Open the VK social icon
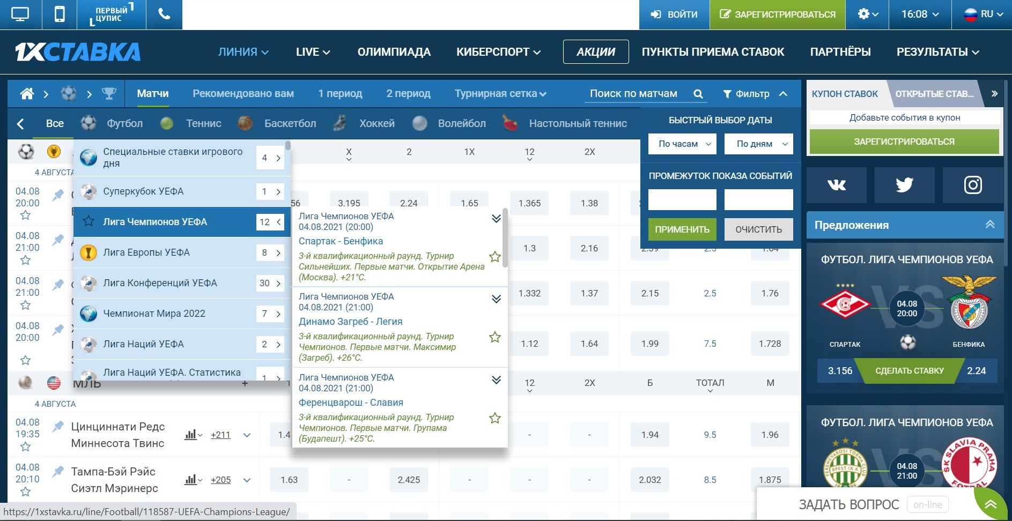 [837, 185]
